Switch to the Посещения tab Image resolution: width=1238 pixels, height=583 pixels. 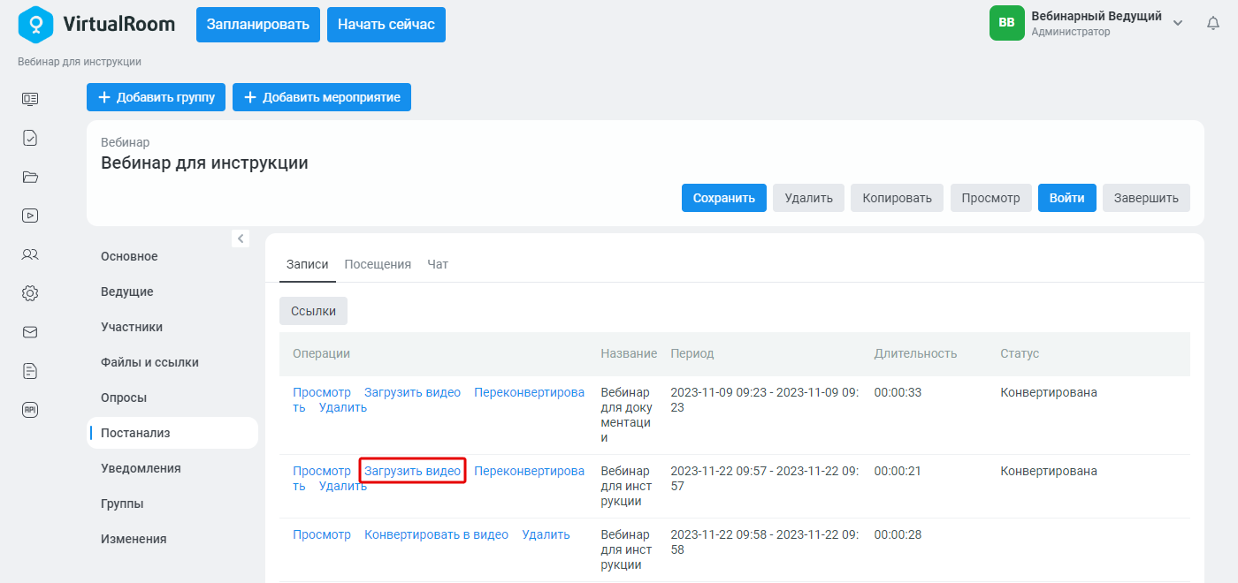click(378, 264)
